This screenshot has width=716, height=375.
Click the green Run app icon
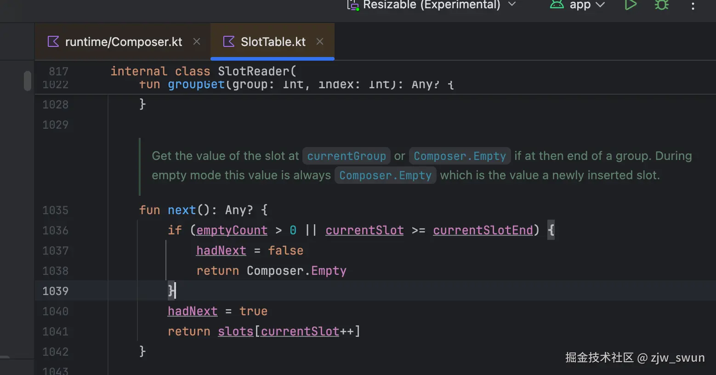[631, 5]
